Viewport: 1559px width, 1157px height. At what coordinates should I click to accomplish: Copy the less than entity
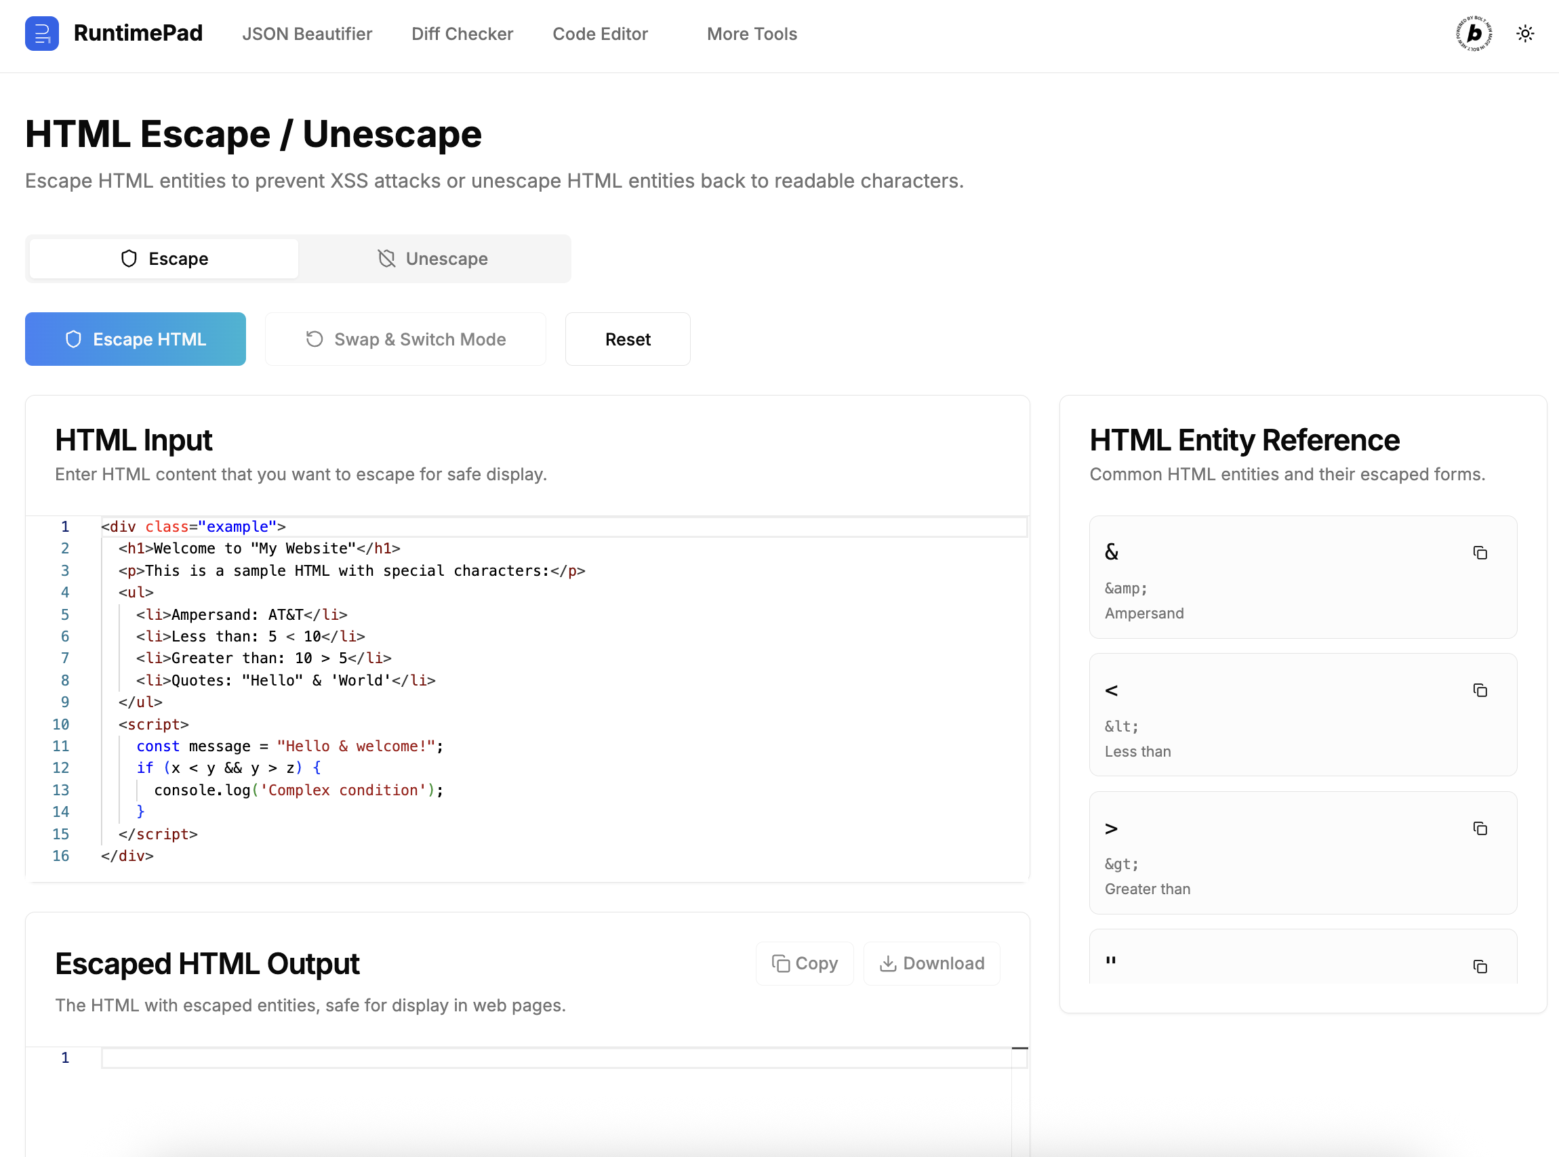1479,690
